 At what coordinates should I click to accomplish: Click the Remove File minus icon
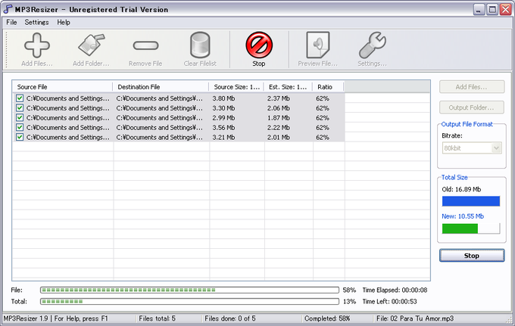(145, 45)
